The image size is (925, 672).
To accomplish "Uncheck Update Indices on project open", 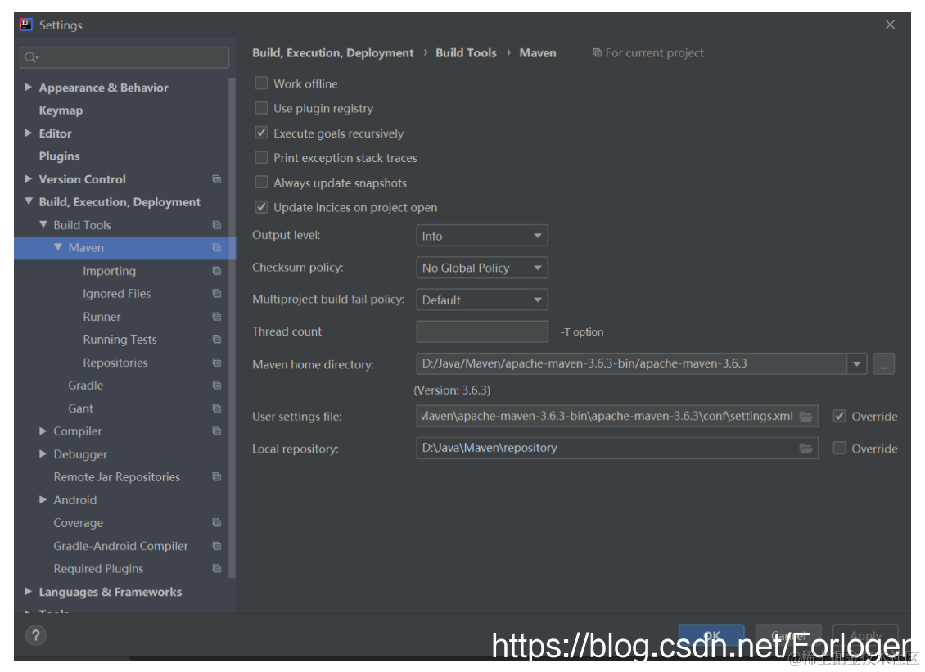I will click(x=261, y=207).
